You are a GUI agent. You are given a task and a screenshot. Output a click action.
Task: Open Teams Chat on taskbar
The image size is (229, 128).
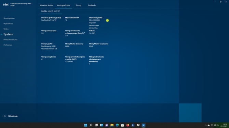point(107,125)
